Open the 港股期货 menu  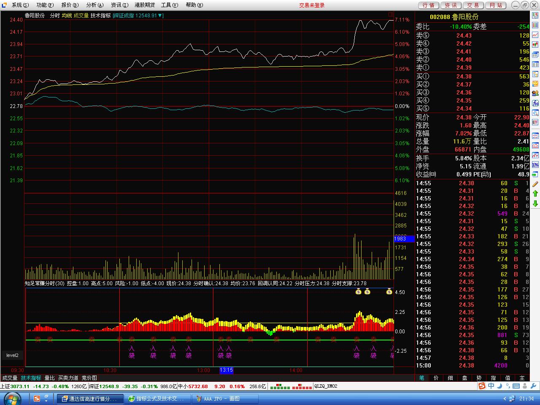click(x=145, y=5)
